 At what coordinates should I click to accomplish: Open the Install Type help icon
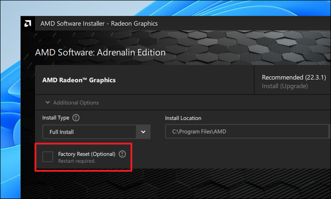pyautogui.click(x=76, y=118)
